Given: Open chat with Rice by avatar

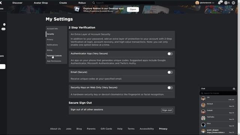Looking at the screenshot, I should [203, 125].
